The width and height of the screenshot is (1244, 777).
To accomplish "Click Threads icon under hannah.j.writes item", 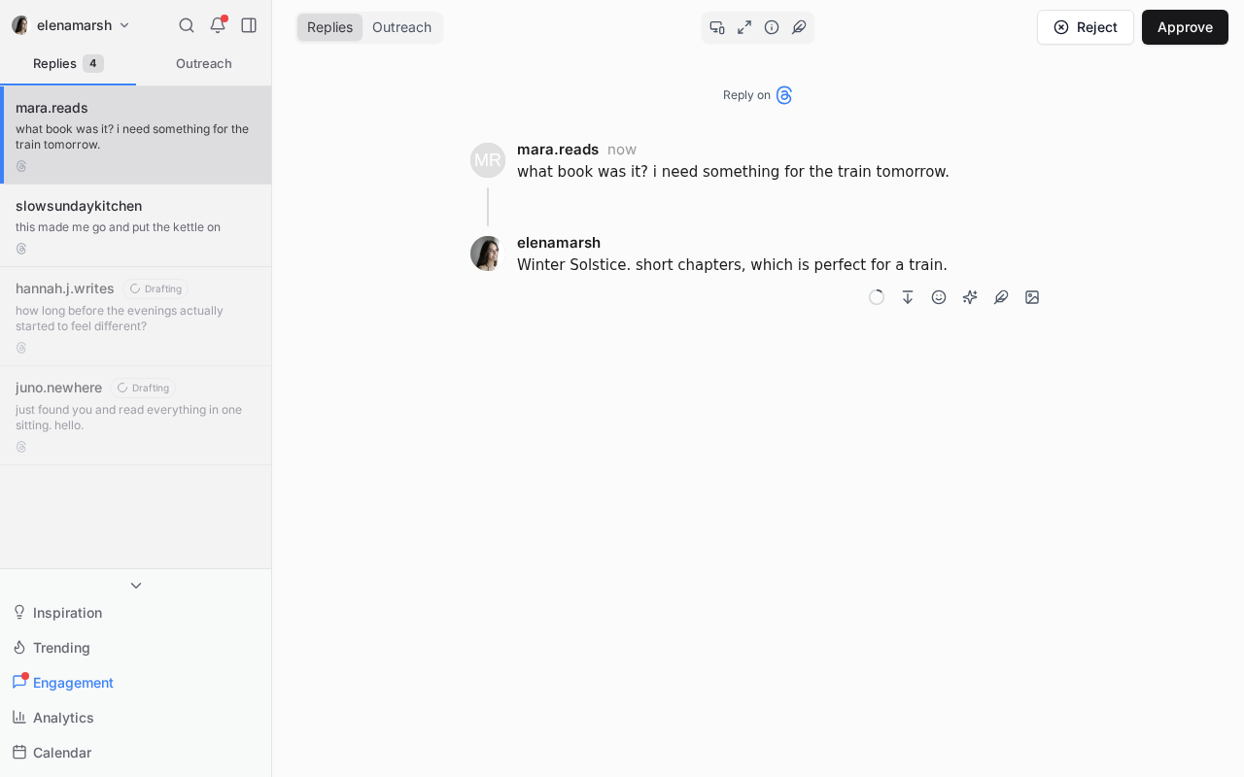I will [x=21, y=348].
